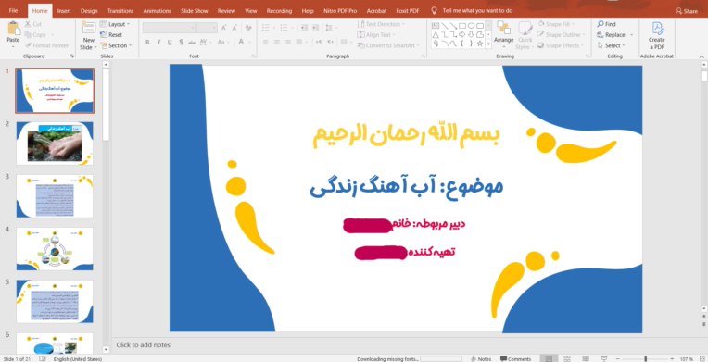Viewport: 708px width, 362px height.
Task: Click the zoom slider handle
Action: point(646,359)
